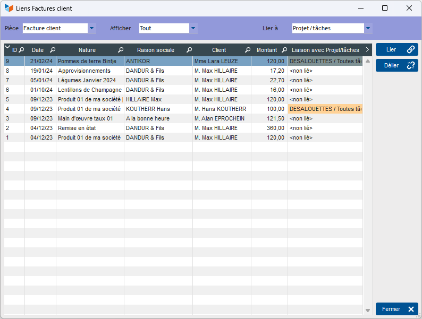Select the row for Lentillons de Champagne
Screen dimensions: 422x319
tap(89, 90)
